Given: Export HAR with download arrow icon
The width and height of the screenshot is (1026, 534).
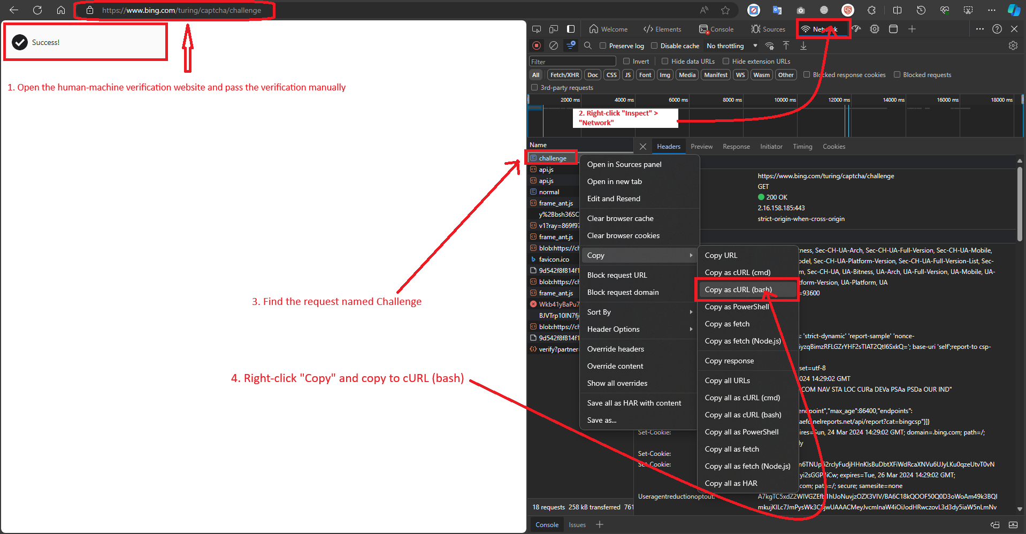Looking at the screenshot, I should [x=803, y=45].
